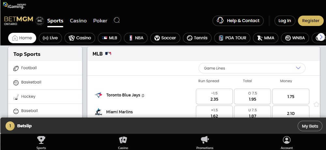
Task: Open the Poker tab
Action: pos(100,21)
